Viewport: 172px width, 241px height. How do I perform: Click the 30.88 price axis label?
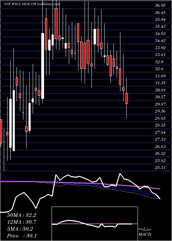tap(160, 90)
